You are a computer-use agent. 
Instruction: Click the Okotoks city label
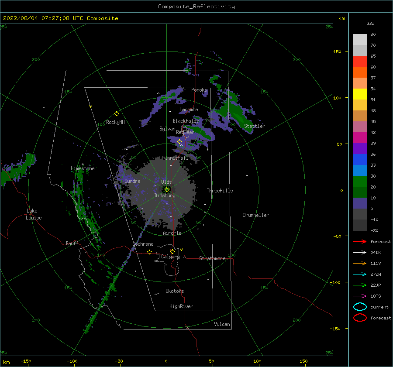pos(175,291)
